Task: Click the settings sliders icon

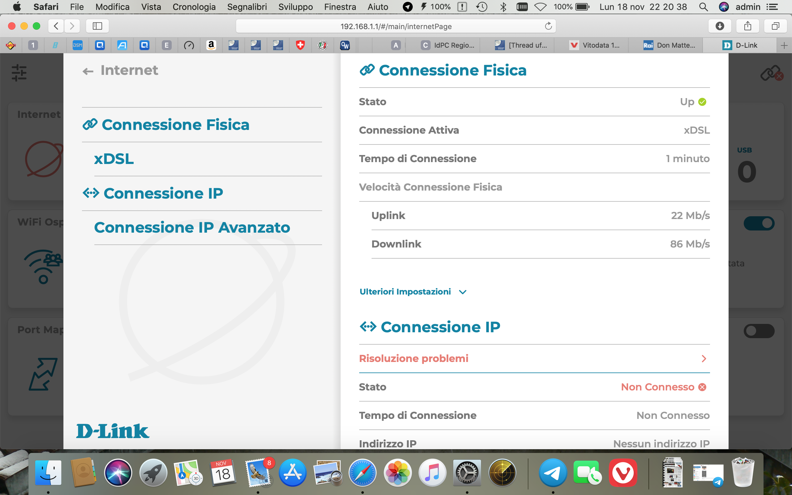Action: pyautogui.click(x=19, y=73)
